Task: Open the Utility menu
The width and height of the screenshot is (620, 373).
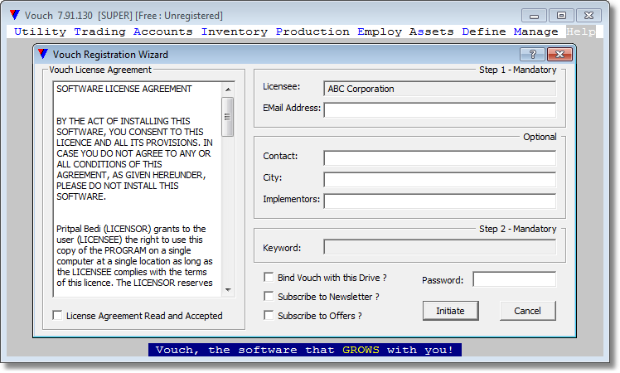Action: tap(40, 31)
